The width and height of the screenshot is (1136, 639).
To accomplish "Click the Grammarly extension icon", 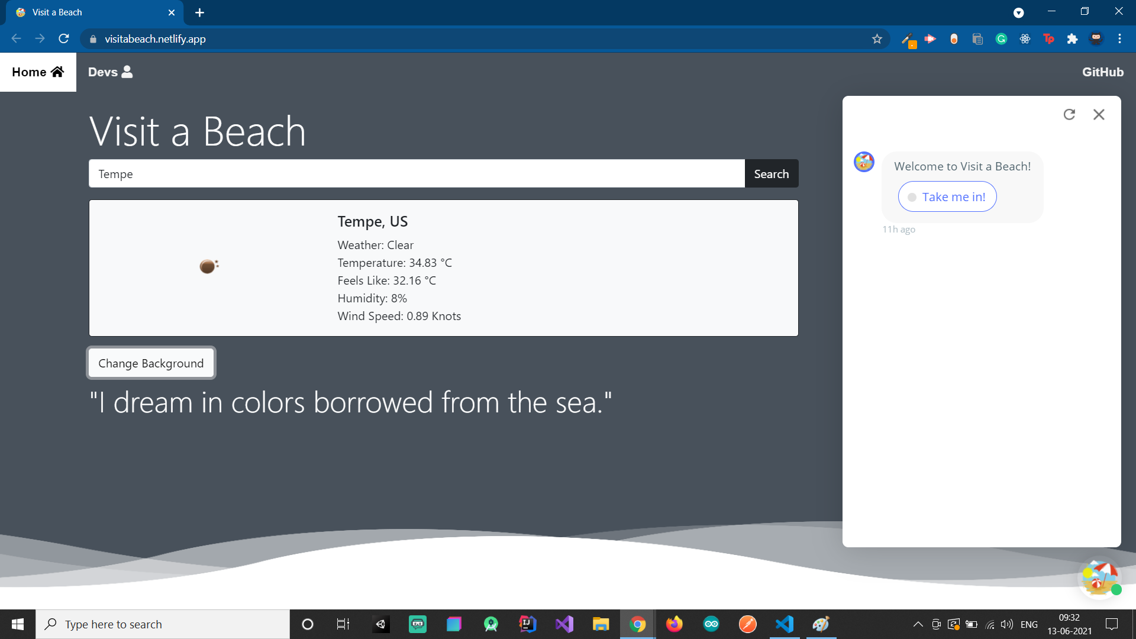I will pyautogui.click(x=1001, y=39).
